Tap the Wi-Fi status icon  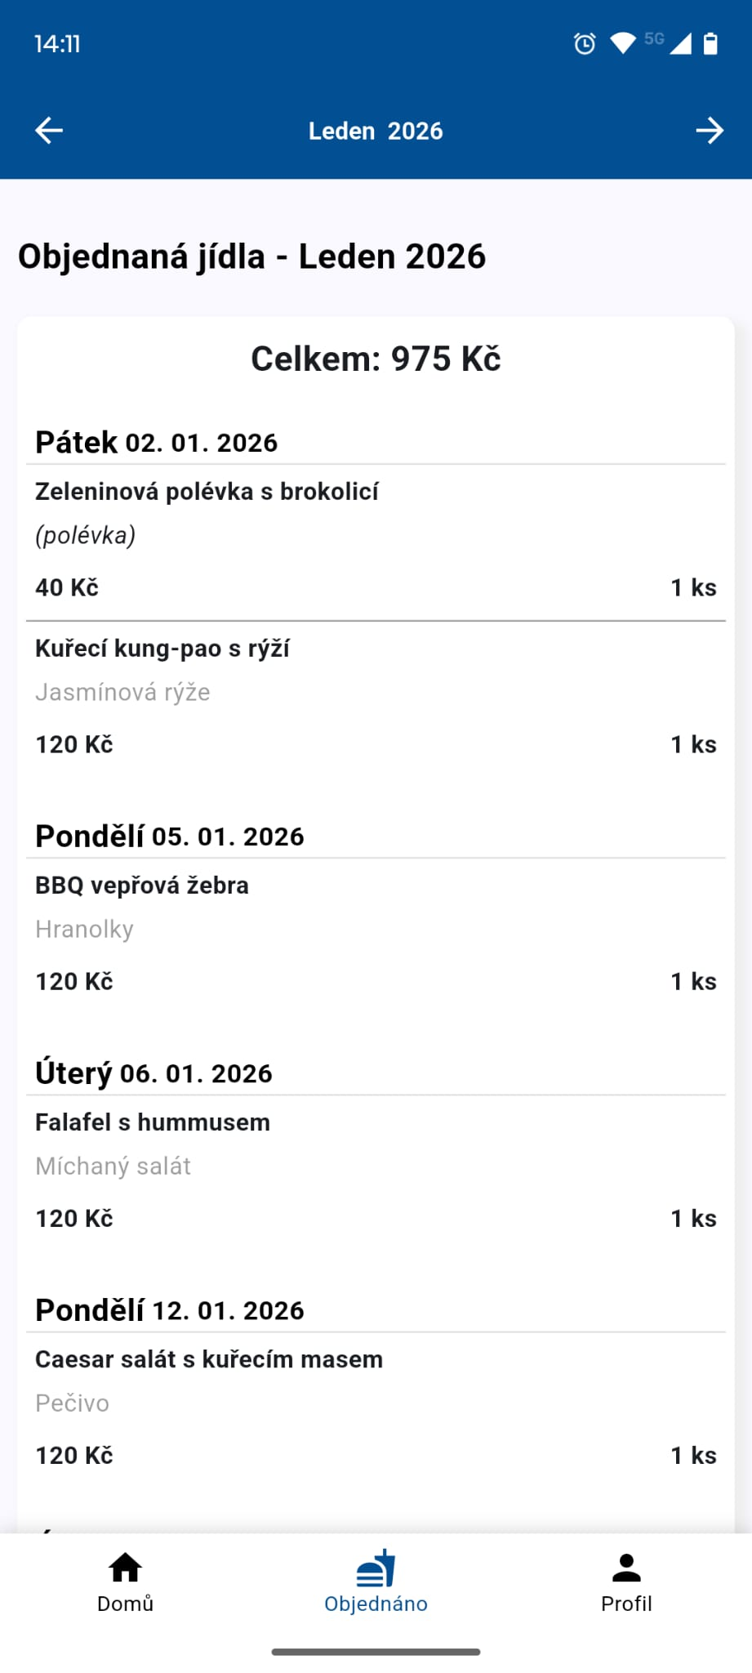click(x=623, y=43)
